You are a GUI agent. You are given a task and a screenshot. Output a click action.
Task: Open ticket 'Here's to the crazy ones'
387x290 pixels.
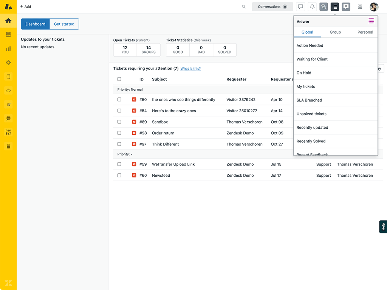pos(174,111)
